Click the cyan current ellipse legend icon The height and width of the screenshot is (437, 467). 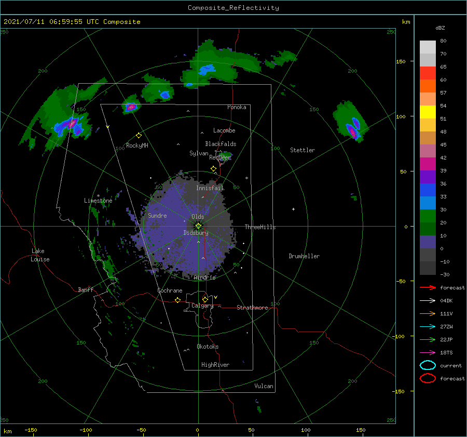pos(428,365)
